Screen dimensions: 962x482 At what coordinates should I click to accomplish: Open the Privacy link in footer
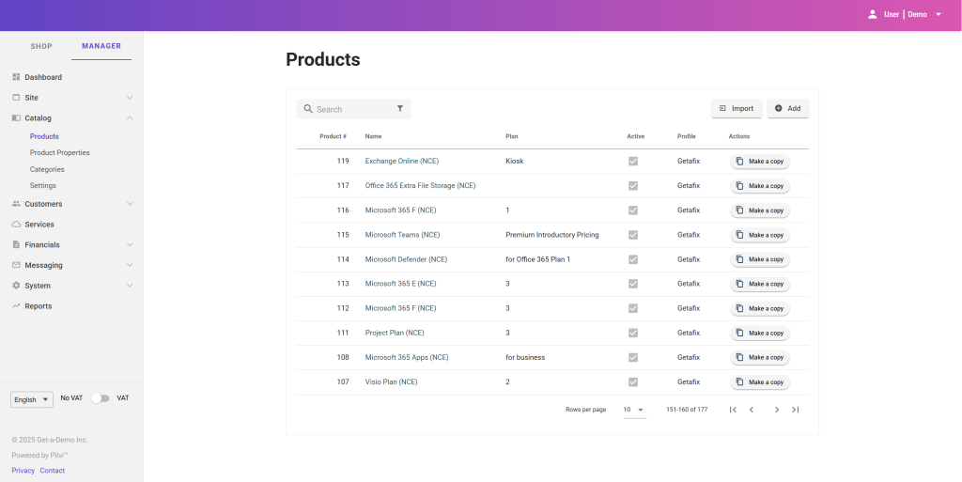pos(23,471)
